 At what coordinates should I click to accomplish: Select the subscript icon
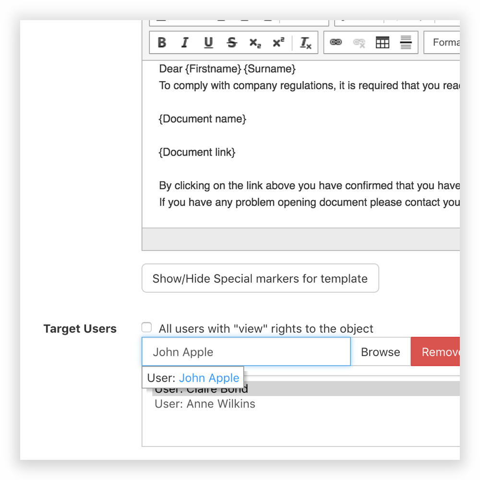pyautogui.click(x=254, y=43)
